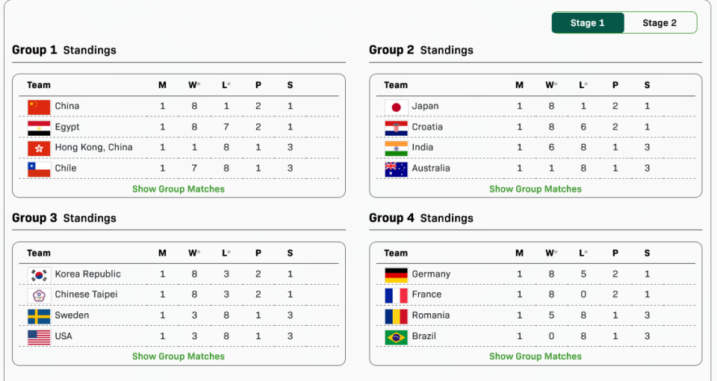This screenshot has height=381, width=717.
Task: Select the Stage 1 tab
Action: [x=588, y=23]
